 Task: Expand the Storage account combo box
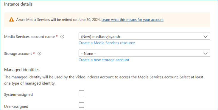coord(144,53)
